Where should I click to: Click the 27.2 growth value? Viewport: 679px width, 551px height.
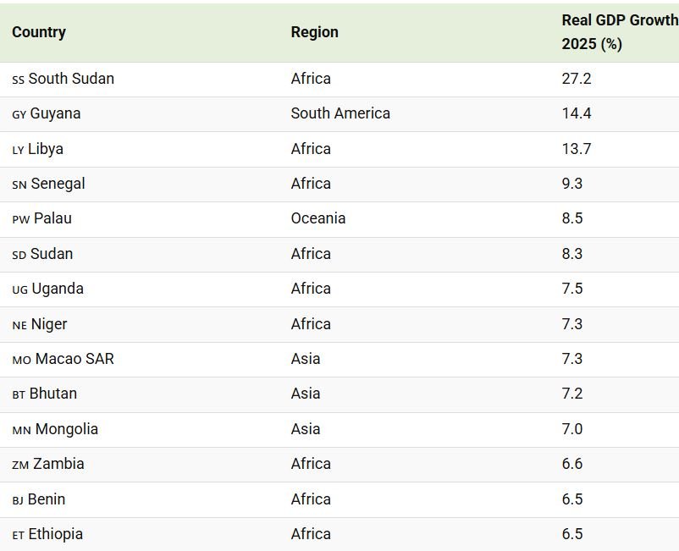577,79
